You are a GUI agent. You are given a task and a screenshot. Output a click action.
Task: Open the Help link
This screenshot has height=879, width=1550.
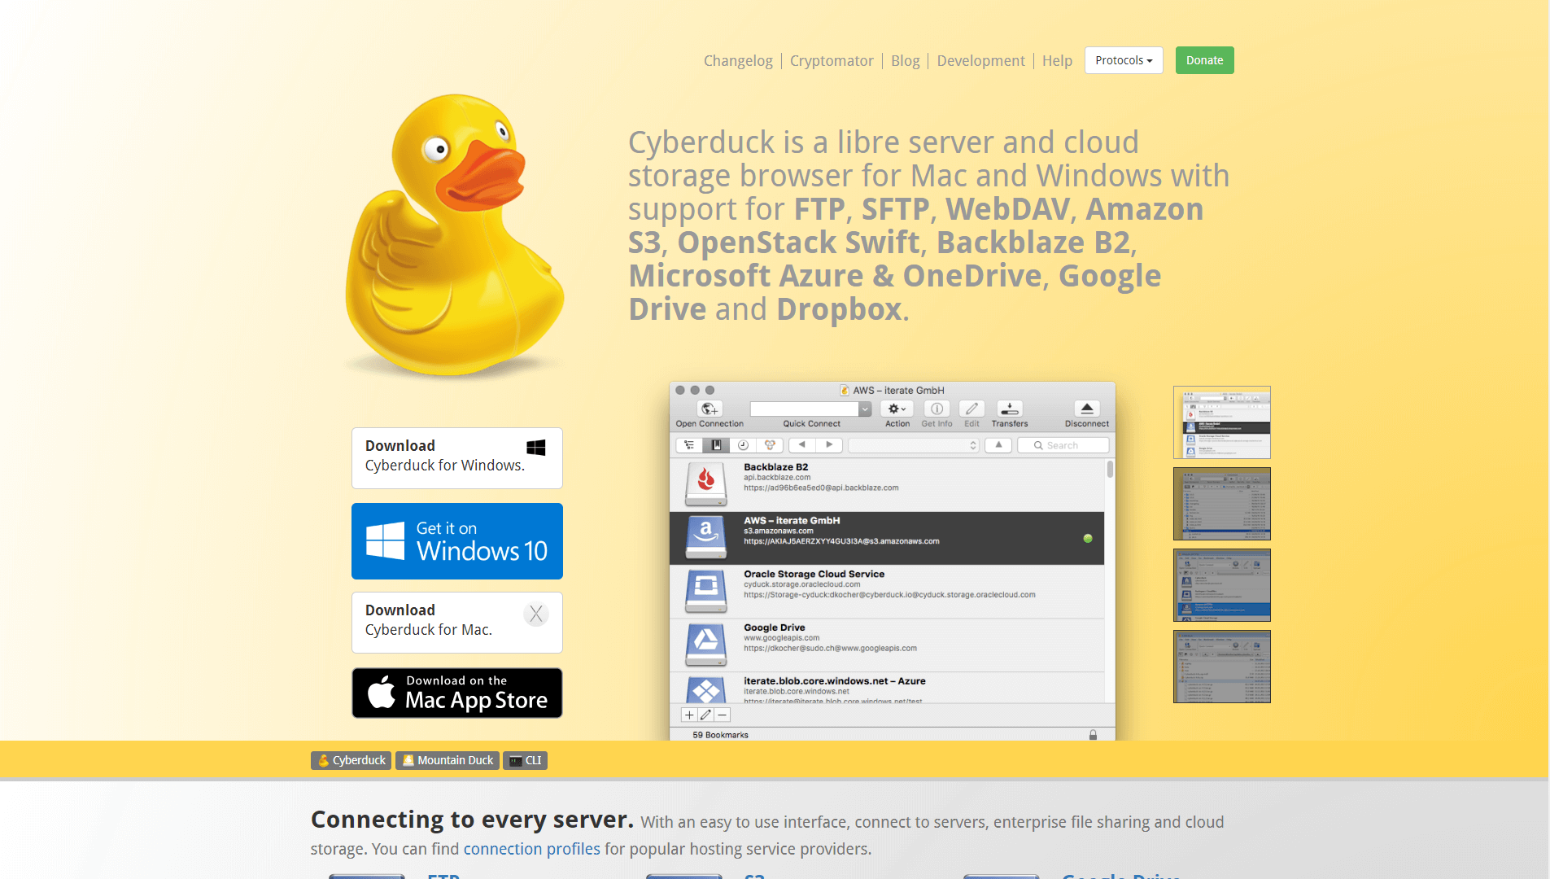click(x=1057, y=61)
